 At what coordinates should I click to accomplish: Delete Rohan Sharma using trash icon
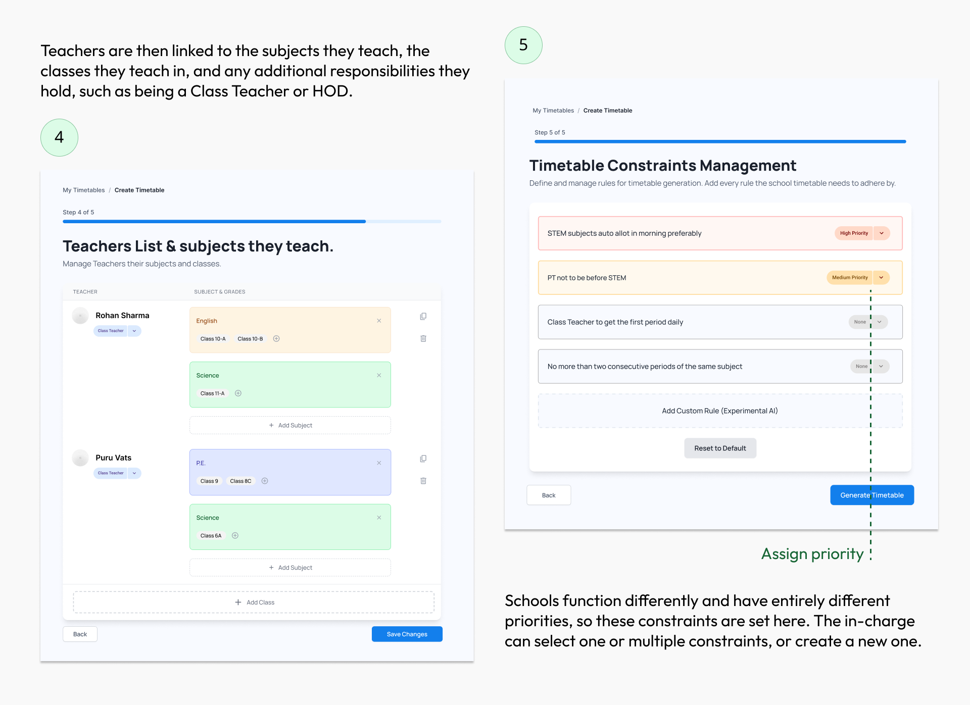pyautogui.click(x=423, y=338)
